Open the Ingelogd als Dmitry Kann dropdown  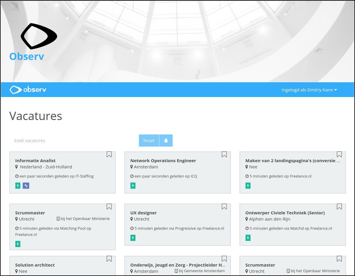coord(309,90)
